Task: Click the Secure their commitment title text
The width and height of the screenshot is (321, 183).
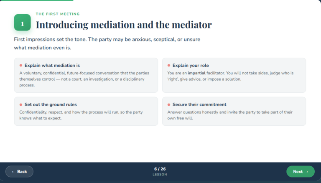Action: (199, 104)
